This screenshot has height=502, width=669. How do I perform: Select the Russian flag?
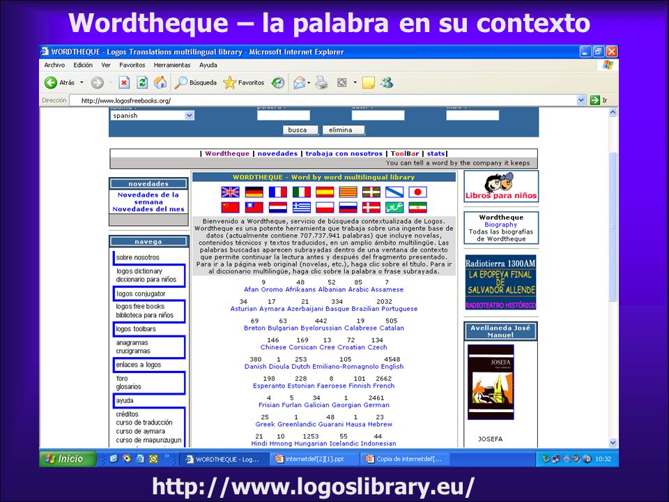pyautogui.click(x=348, y=208)
